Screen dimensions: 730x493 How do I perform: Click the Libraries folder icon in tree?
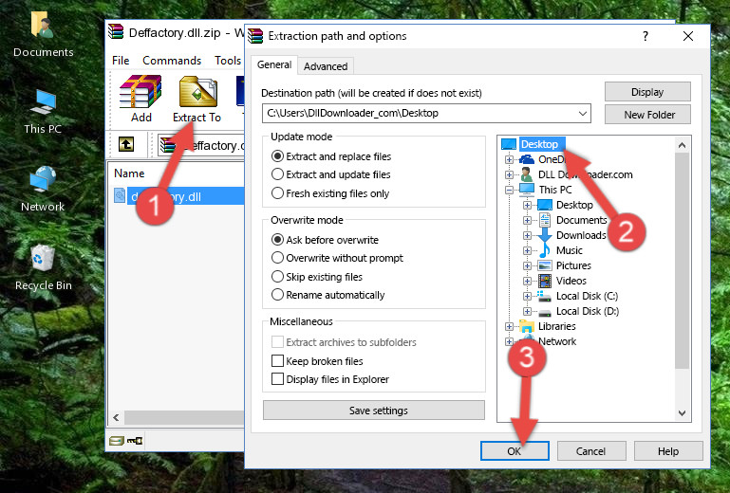click(x=527, y=326)
